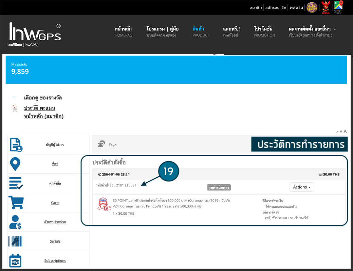Open the ประวัติ คะแนน link
The image size is (353, 271).
click(39, 108)
